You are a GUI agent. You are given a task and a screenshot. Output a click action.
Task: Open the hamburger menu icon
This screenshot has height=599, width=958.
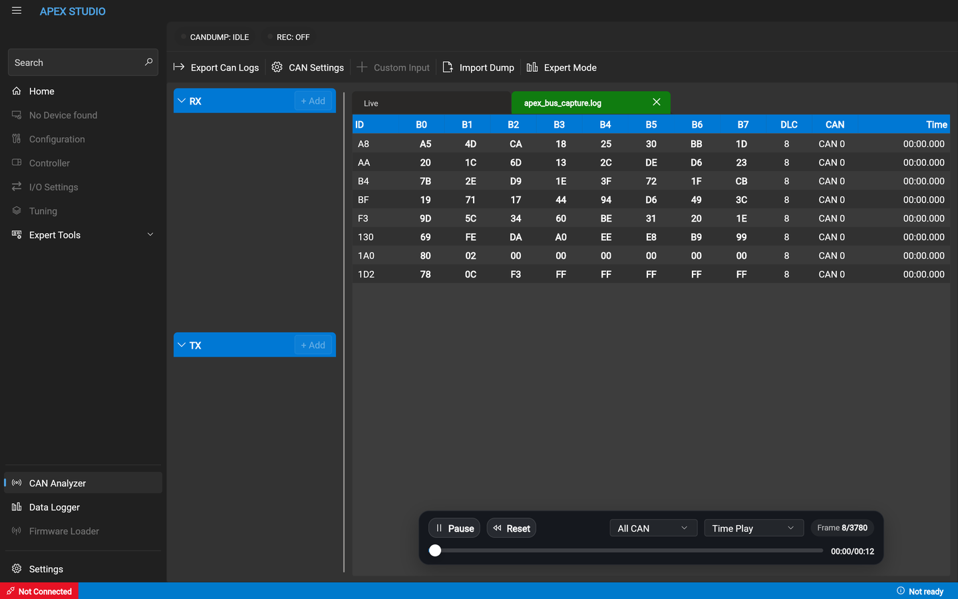(x=17, y=11)
